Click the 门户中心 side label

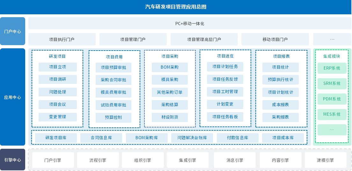(12, 31)
